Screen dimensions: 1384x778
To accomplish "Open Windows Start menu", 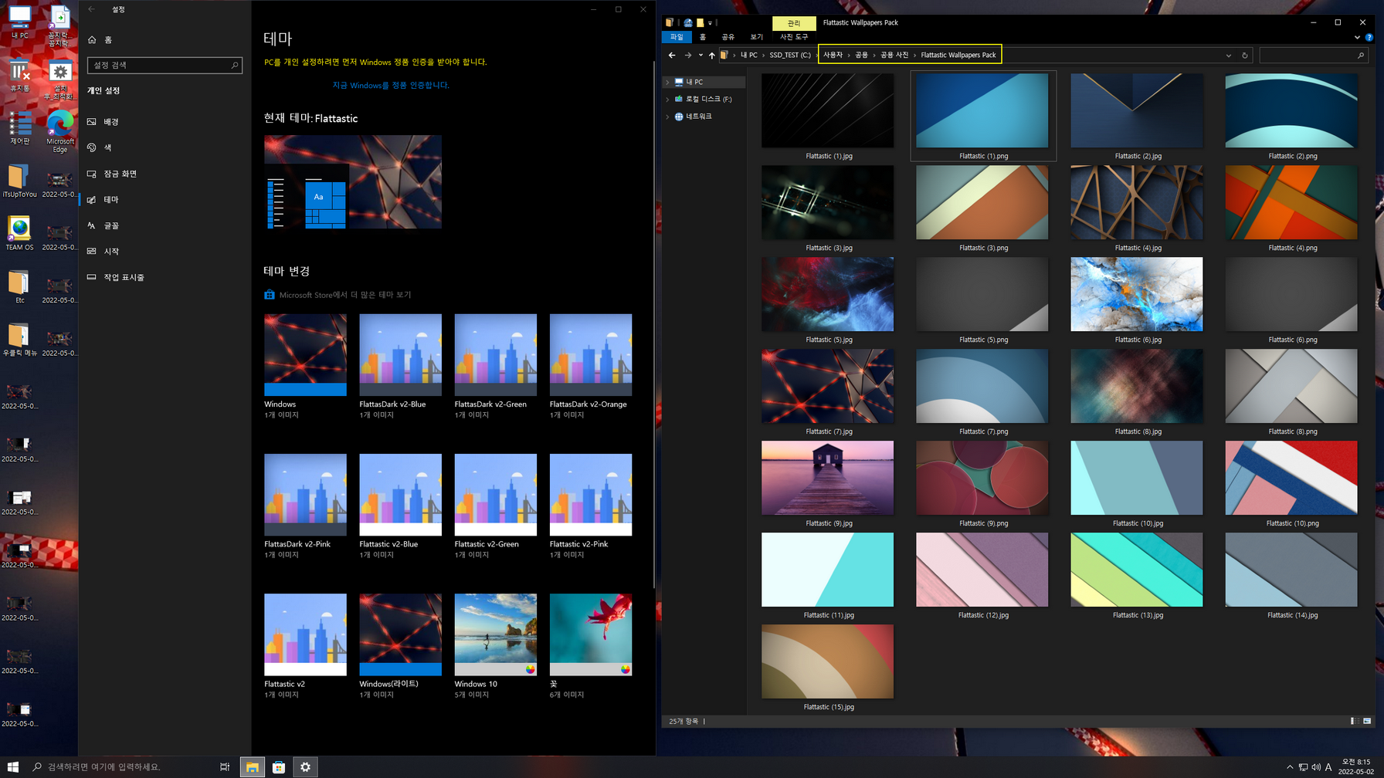I will pos(13,766).
